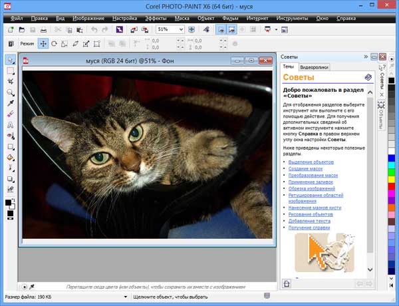Image resolution: width=399 pixels, height=306 pixels.
Task: Click the Undo arrow icon
Action: click(94, 30)
